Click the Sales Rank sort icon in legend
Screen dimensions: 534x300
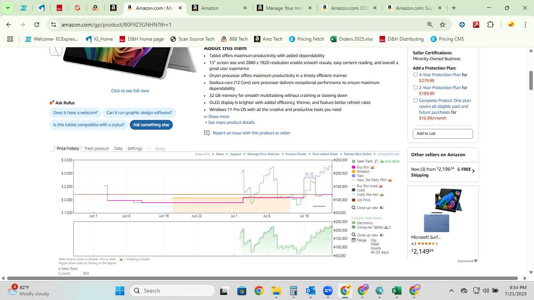376,161
